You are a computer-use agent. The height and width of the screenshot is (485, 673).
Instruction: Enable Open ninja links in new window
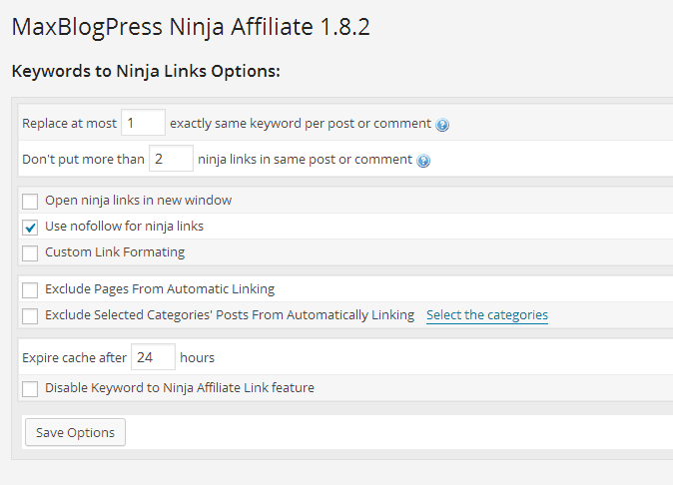tap(30, 202)
